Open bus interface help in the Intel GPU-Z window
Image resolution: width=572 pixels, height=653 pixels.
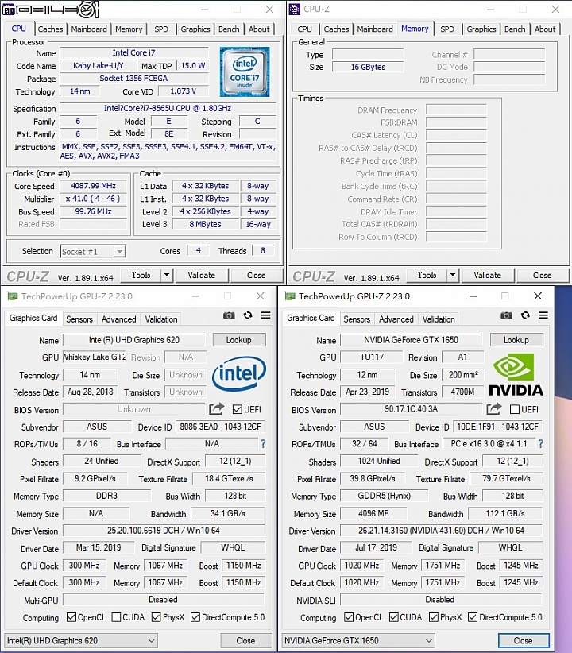[x=263, y=444]
